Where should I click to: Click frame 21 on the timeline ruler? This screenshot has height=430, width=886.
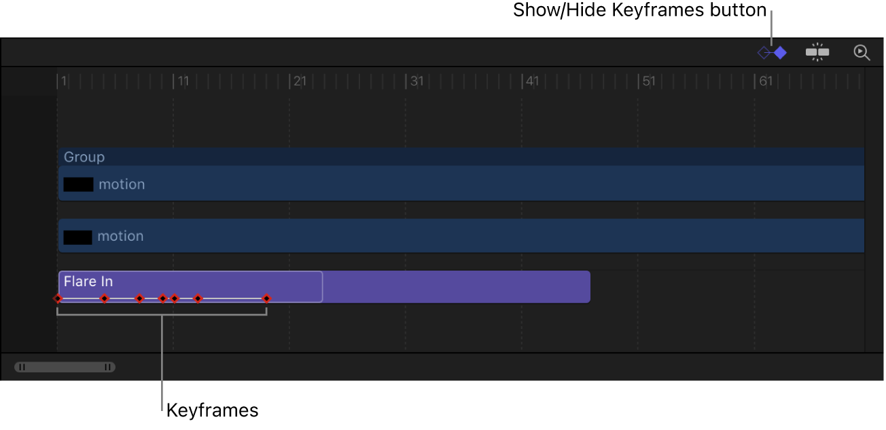pyautogui.click(x=296, y=81)
